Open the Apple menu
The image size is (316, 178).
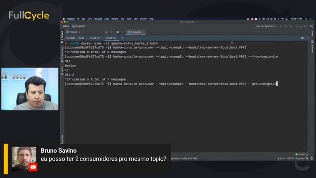[x=64, y=19]
